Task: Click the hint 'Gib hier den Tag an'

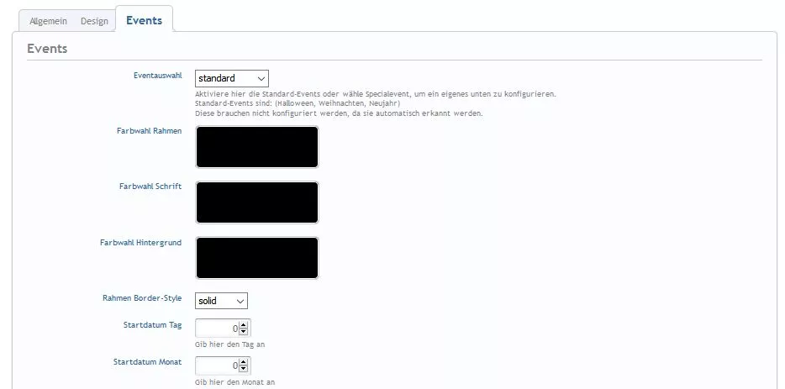Action: (x=229, y=344)
